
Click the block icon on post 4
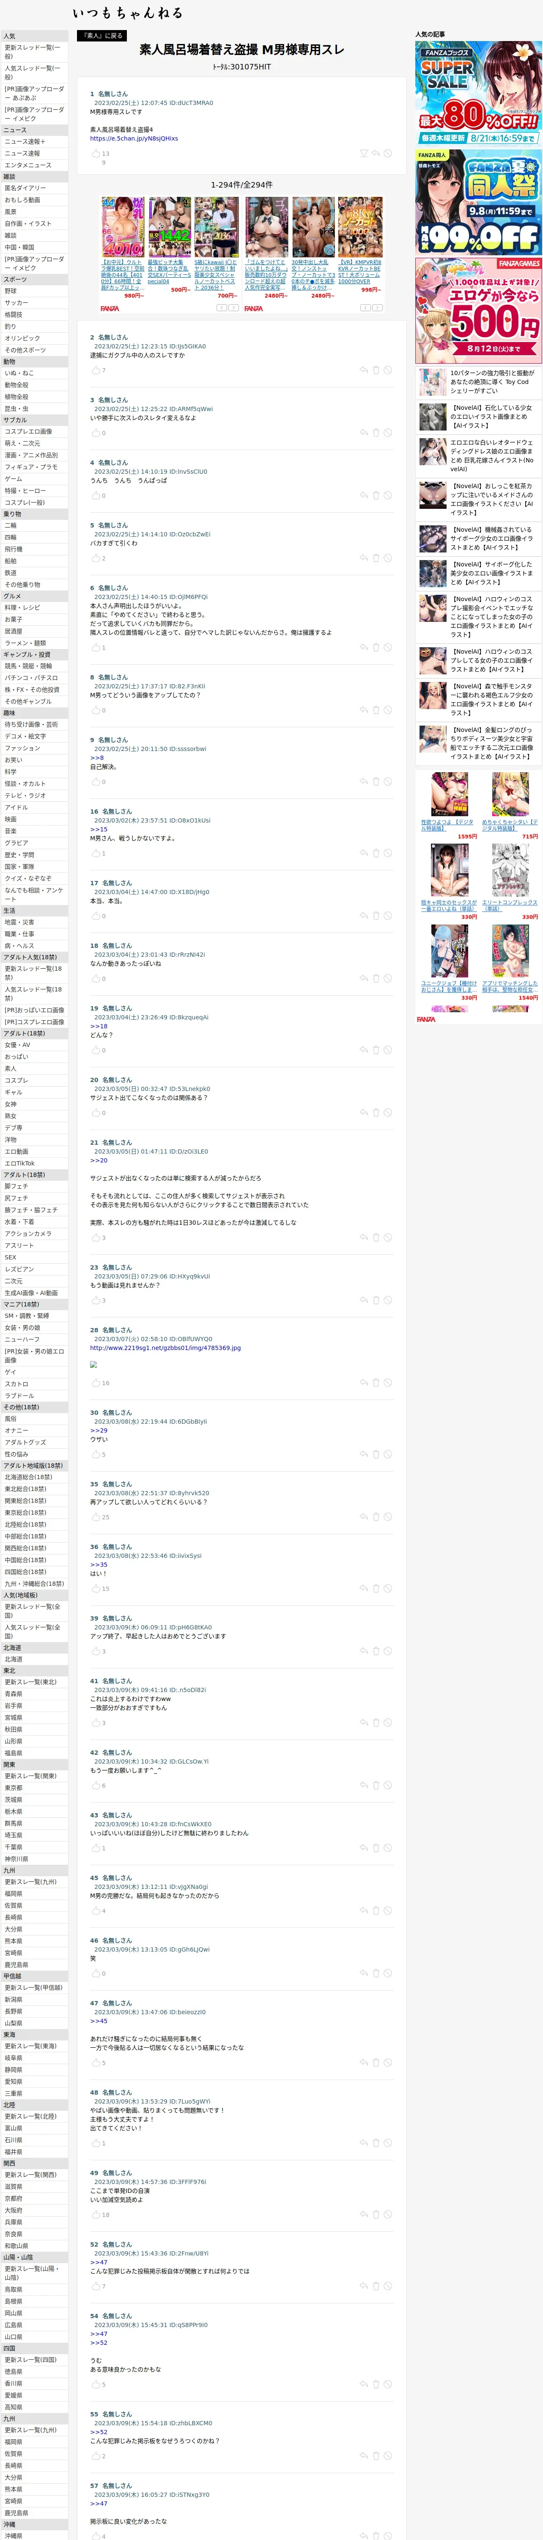388,496
